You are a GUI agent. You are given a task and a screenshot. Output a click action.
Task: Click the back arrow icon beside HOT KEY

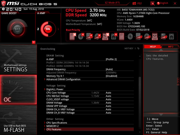tap(138, 48)
